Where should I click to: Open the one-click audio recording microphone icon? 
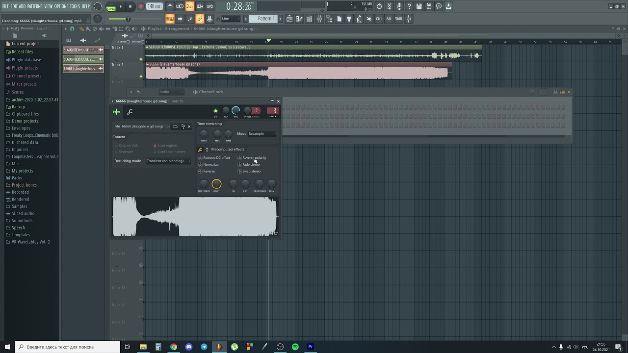399,6
